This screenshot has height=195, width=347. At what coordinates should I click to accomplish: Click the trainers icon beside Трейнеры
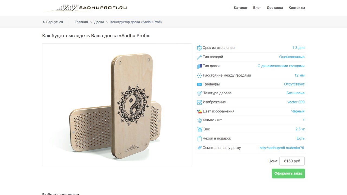[x=199, y=84]
